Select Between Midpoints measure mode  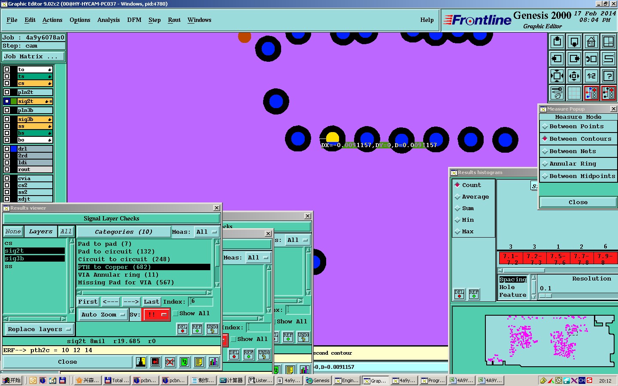pos(578,176)
